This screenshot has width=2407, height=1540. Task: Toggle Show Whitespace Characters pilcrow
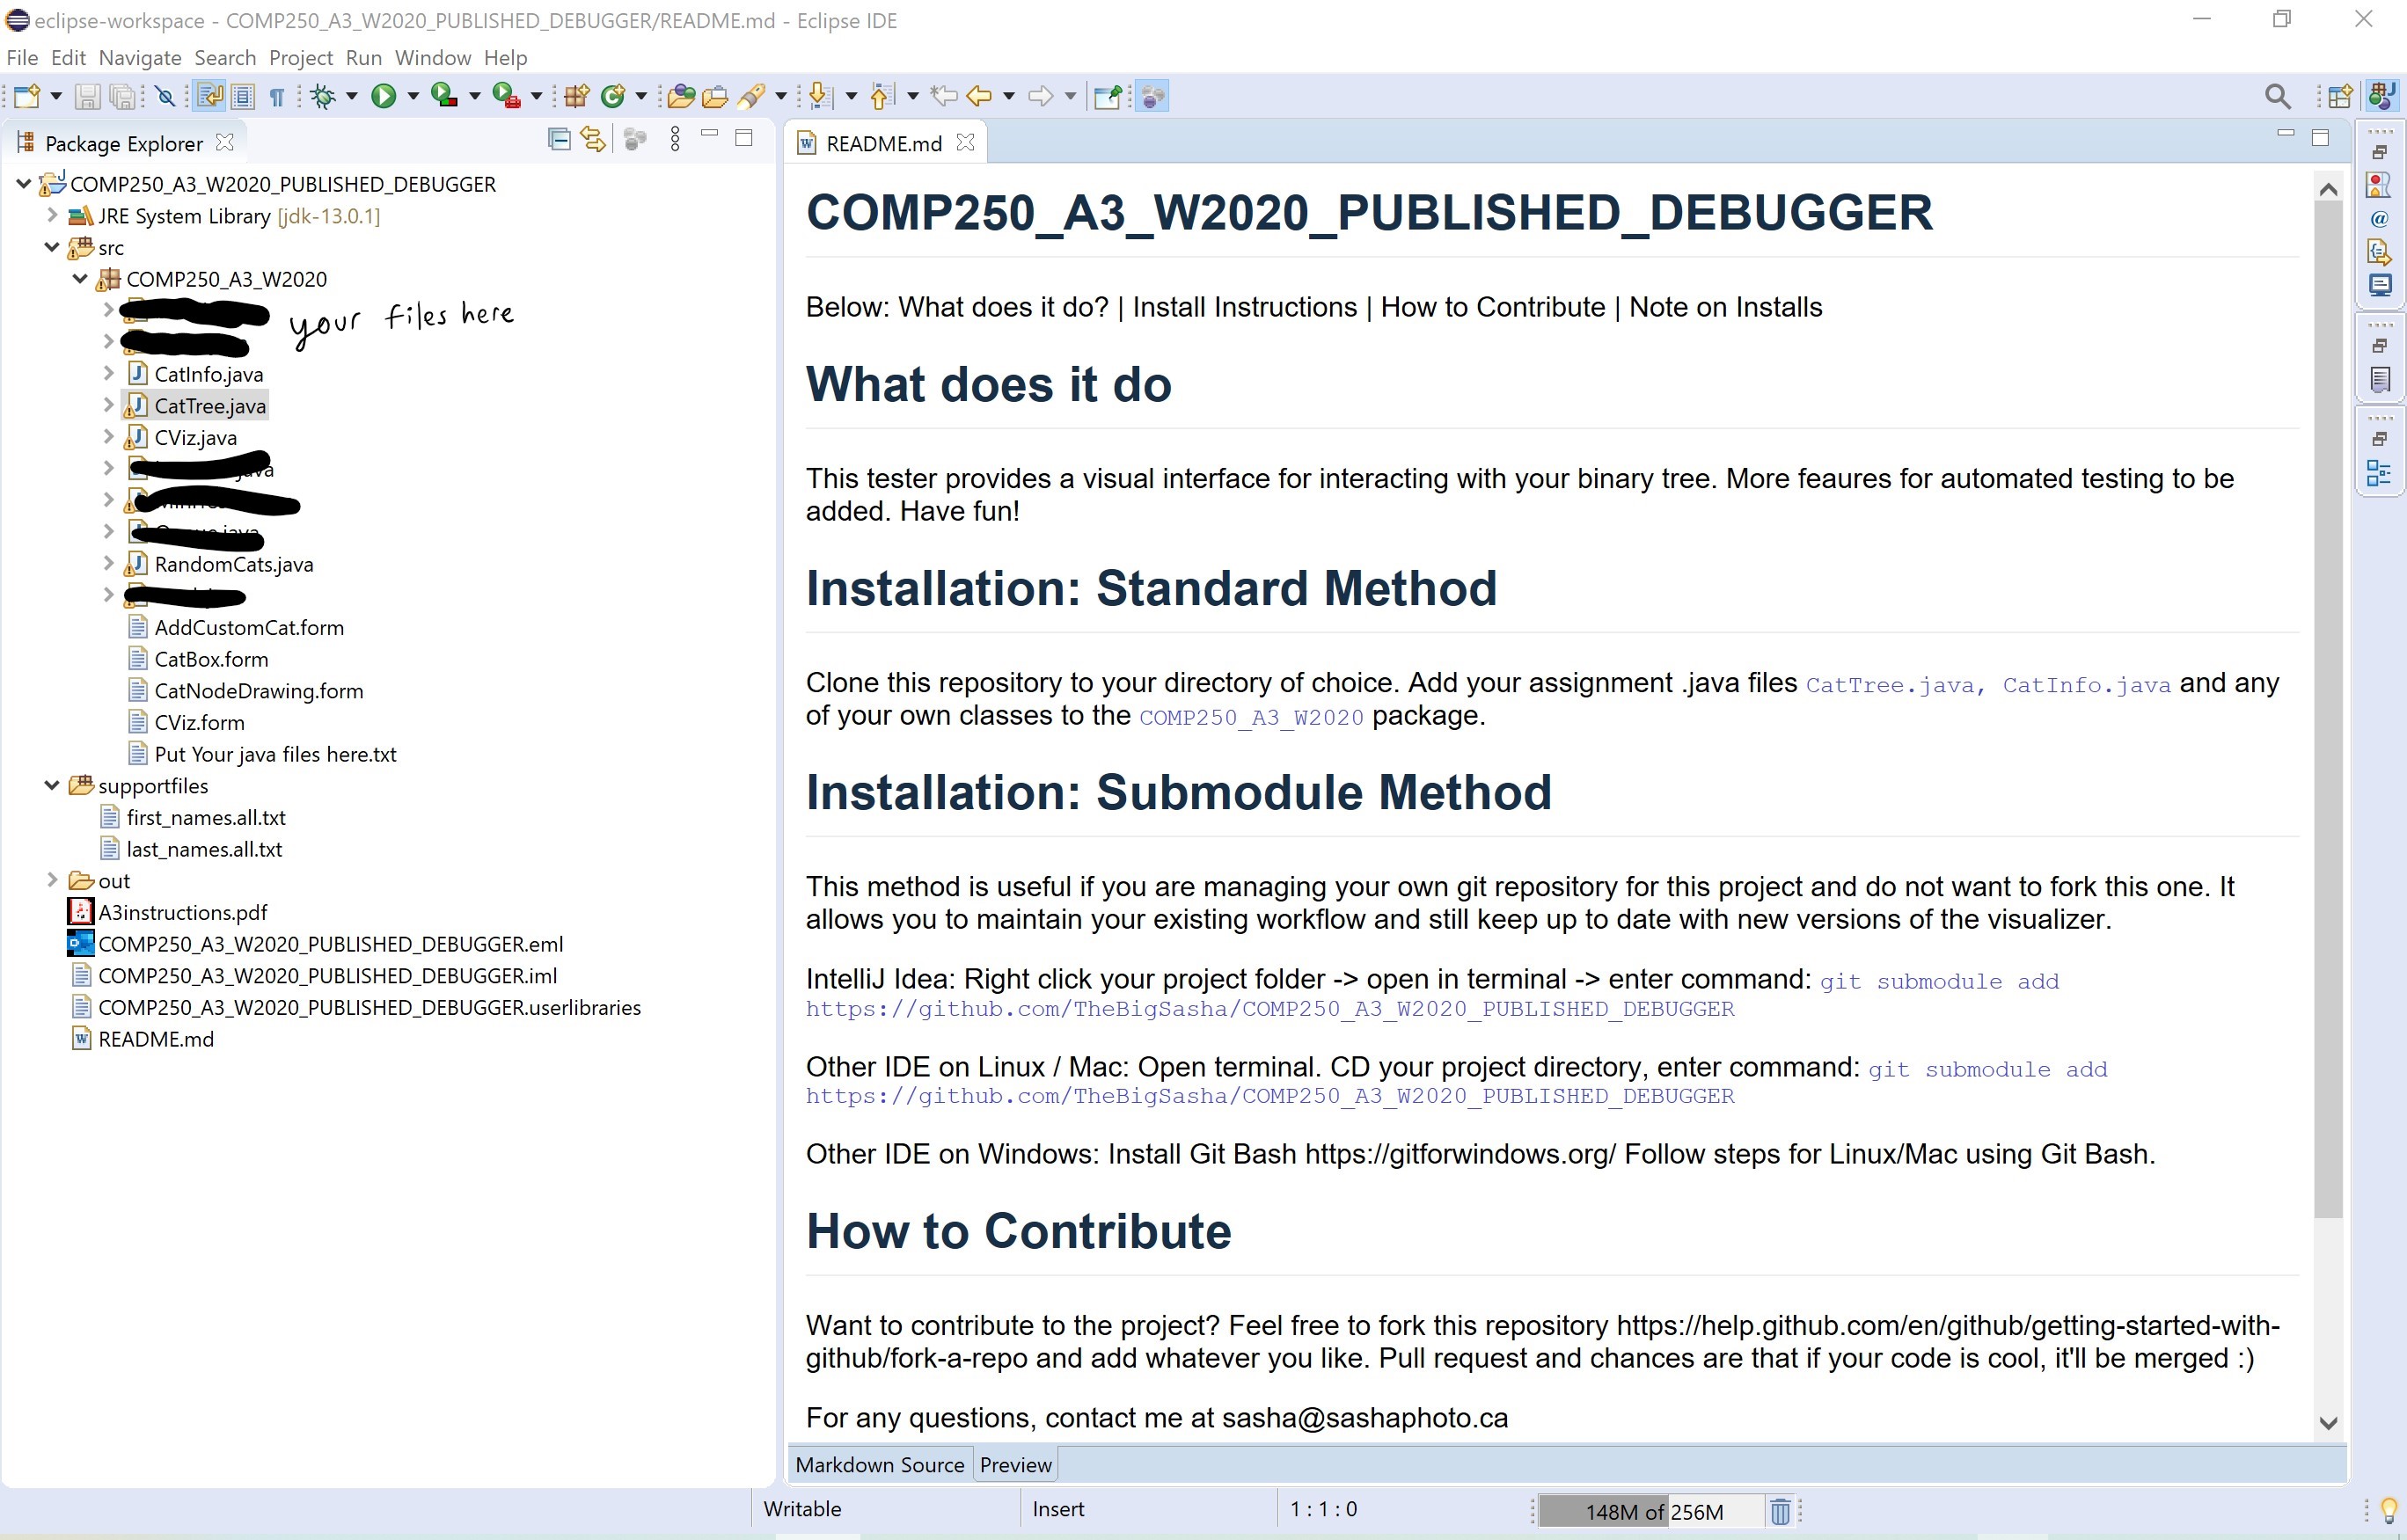tap(277, 96)
